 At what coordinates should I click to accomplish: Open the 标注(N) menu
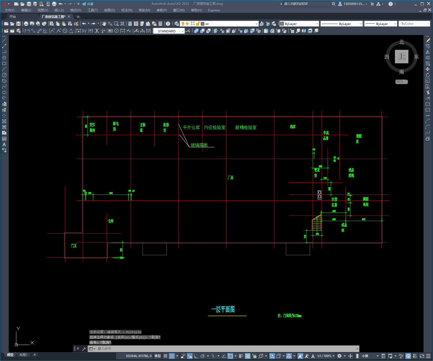tap(127, 10)
